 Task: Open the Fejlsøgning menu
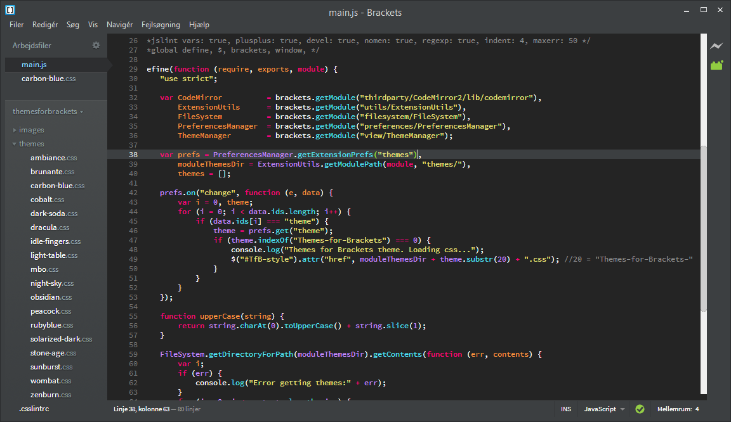tap(161, 25)
